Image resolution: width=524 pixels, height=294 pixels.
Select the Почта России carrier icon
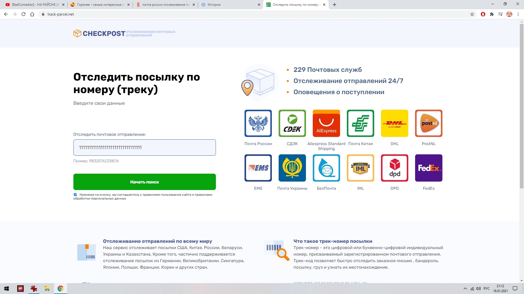(258, 123)
